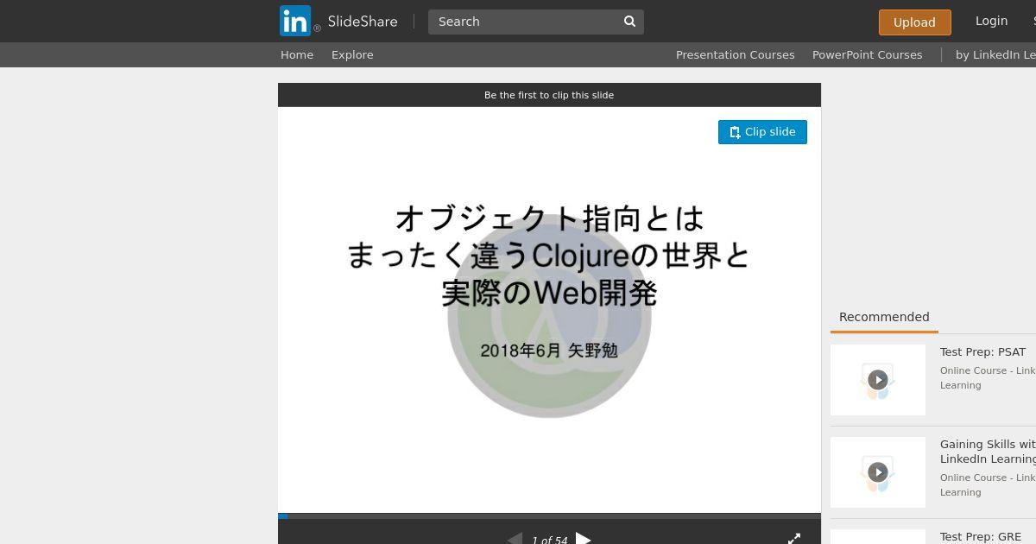This screenshot has height=544, width=1036.
Task: Click the slide page counter 1 of 54
Action: point(549,540)
